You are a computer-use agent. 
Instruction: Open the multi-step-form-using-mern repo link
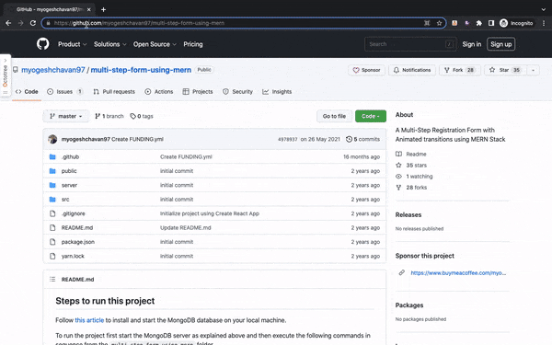[x=141, y=70]
